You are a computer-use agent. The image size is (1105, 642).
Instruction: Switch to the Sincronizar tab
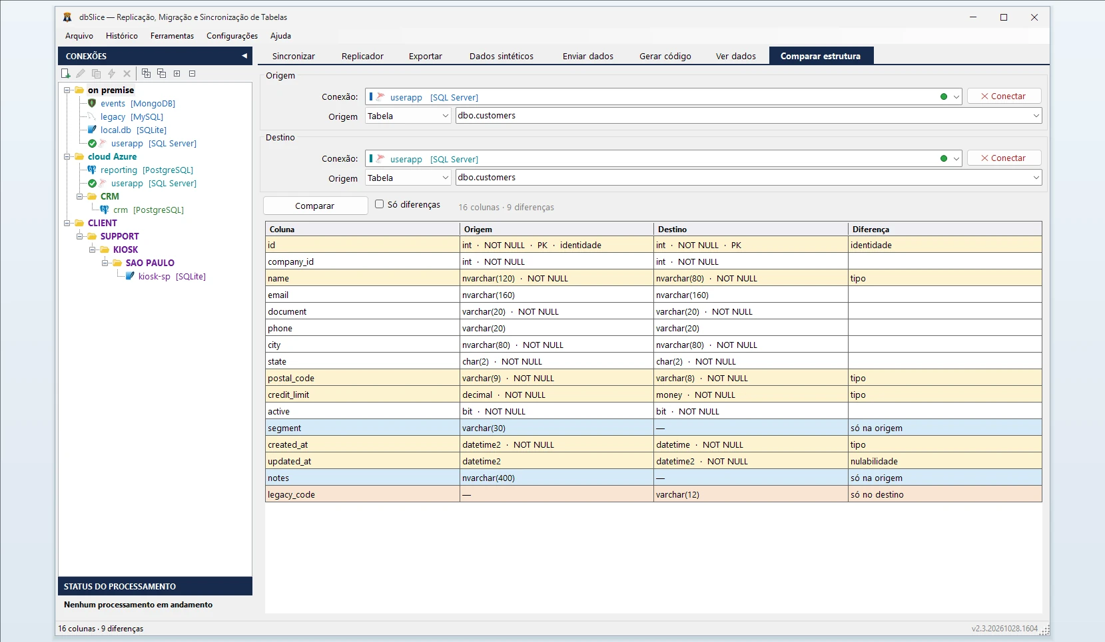293,56
